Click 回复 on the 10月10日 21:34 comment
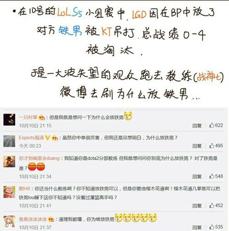The width and height of the screenshot is (229, 231). pos(197,176)
